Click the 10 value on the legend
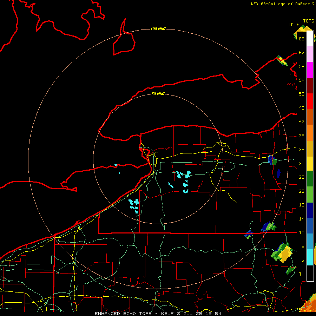316x316 pixels. tap(302, 233)
